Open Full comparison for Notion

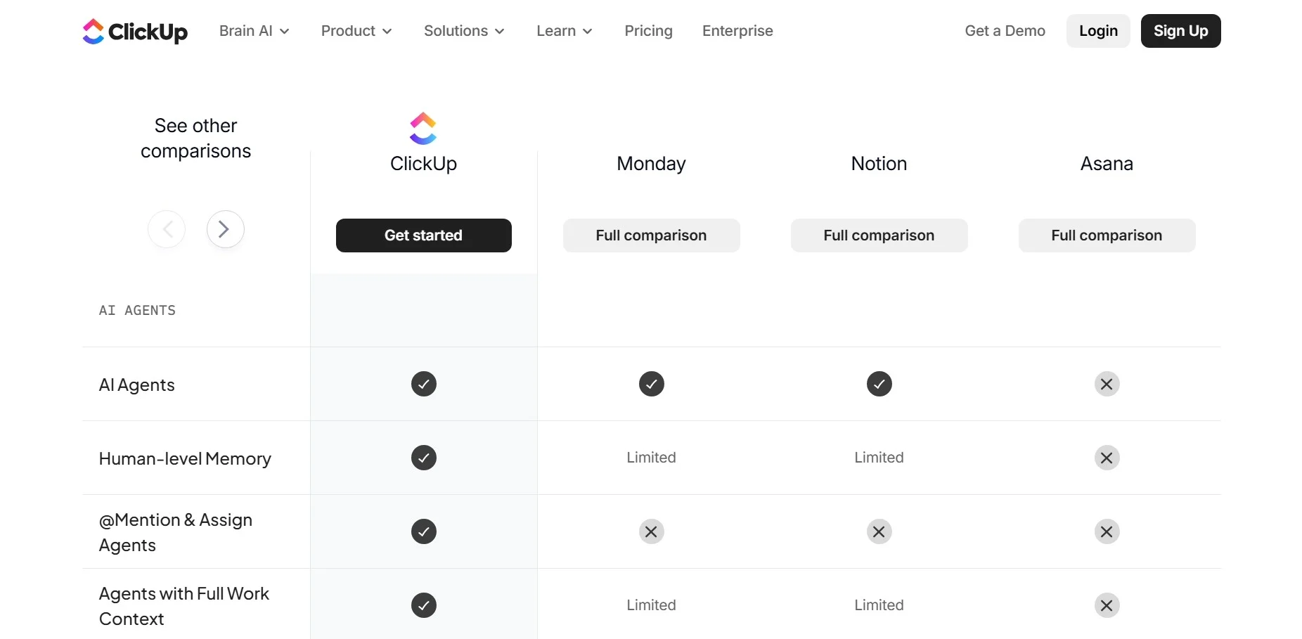coord(879,235)
